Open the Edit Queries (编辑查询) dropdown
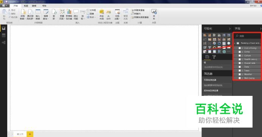The width and height of the screenshot is (262, 137). [46, 18]
